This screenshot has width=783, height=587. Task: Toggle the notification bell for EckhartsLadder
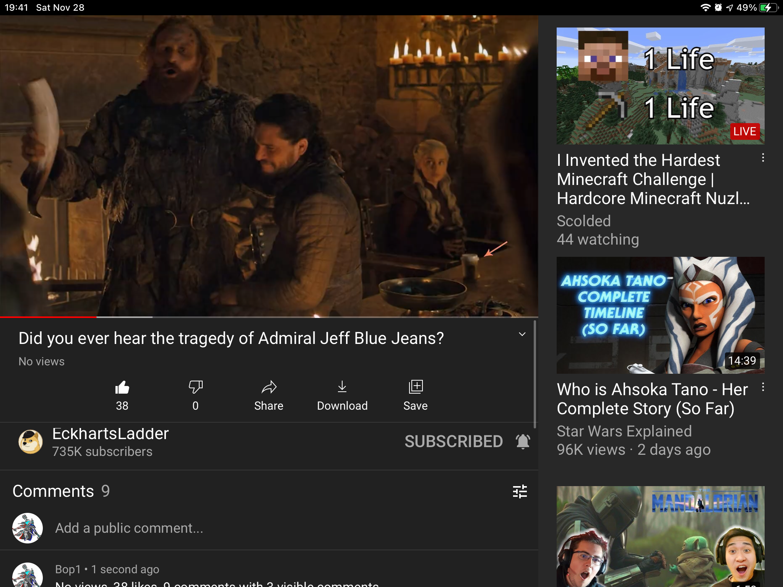(523, 441)
